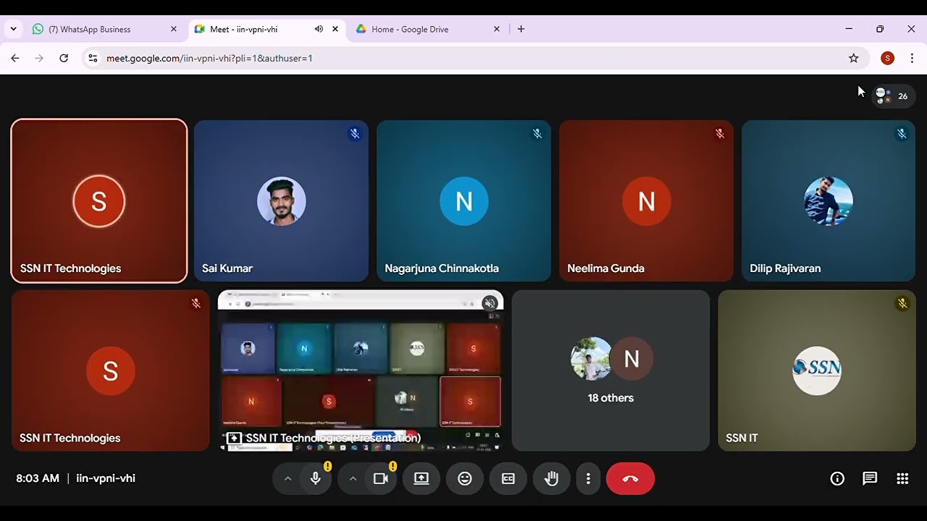Bookmark this page with star icon
Image resolution: width=927 pixels, height=521 pixels.
(x=854, y=58)
